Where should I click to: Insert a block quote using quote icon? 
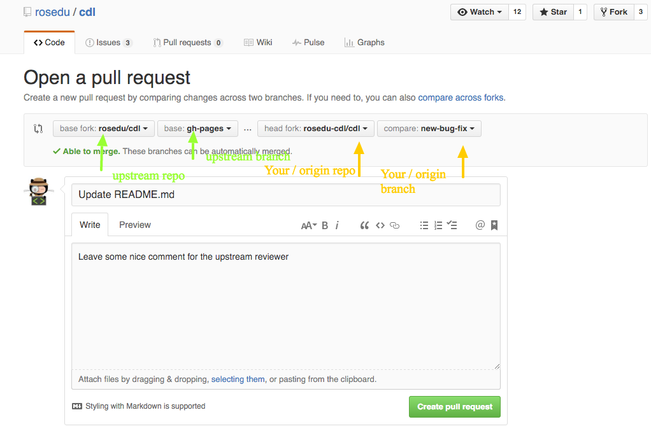coord(364,225)
